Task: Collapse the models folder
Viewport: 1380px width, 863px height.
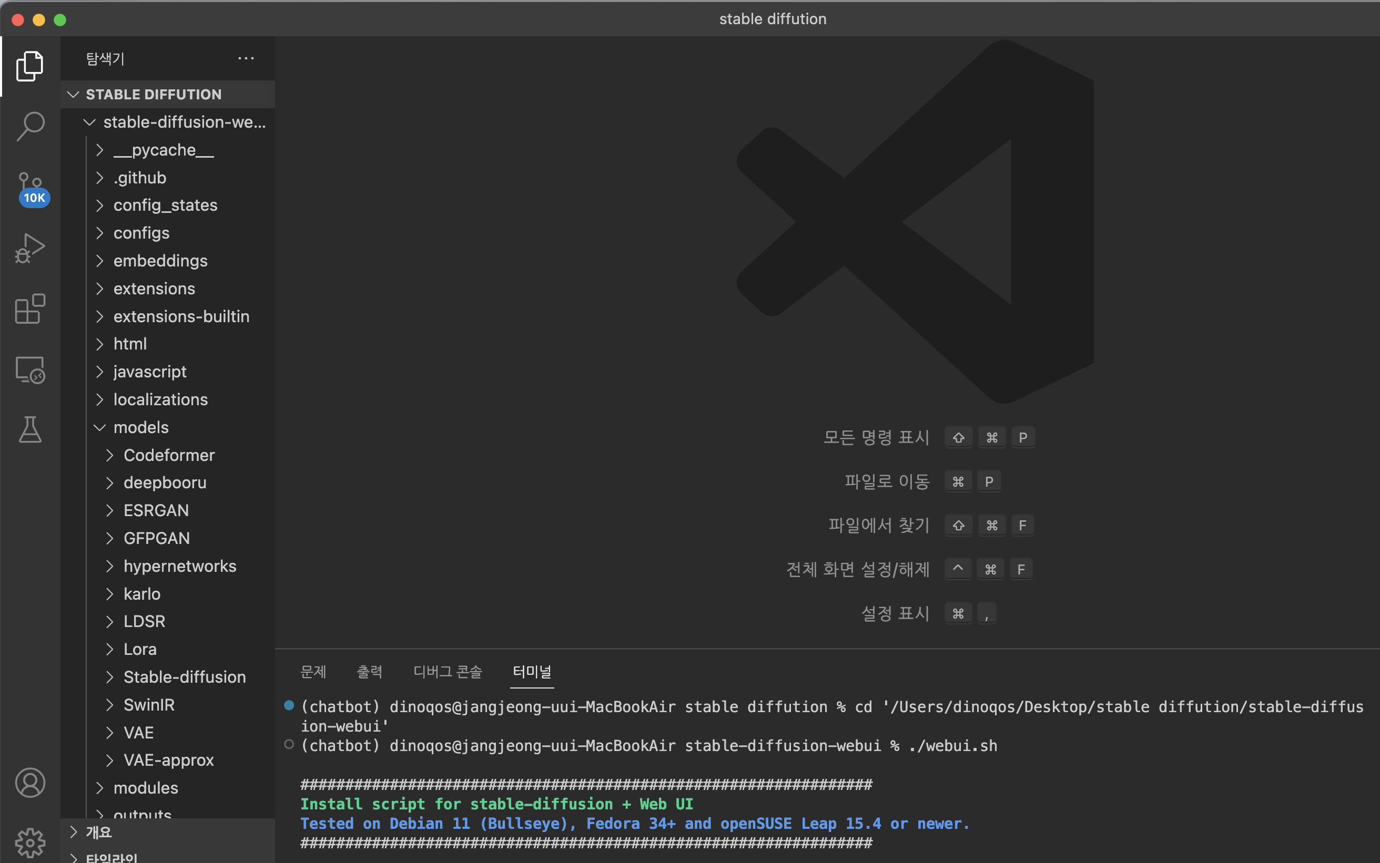Action: click(x=140, y=427)
